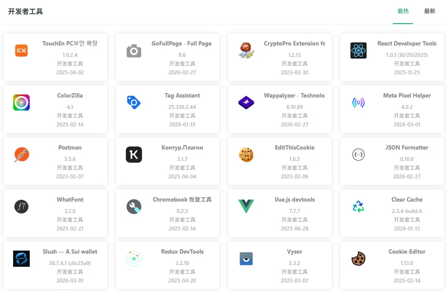Click version 1.13.0 under Cookie-Editor

tap(407, 263)
